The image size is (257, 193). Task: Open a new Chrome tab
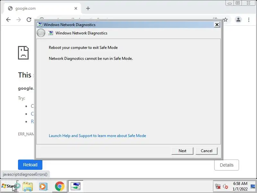[88, 8]
